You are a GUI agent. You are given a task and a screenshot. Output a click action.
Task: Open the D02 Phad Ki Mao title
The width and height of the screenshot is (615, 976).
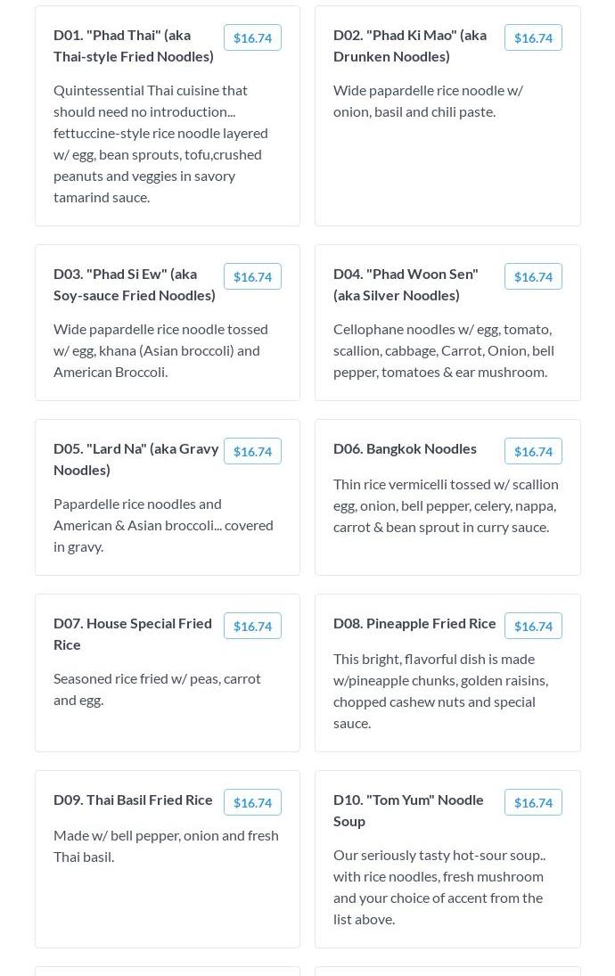pos(410,45)
